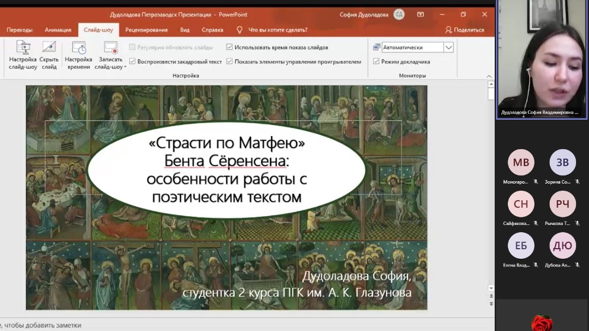The height and width of the screenshot is (331, 589).
Task: Expand the Записать слайд-шоу dropdown arrow
Action: (x=125, y=68)
